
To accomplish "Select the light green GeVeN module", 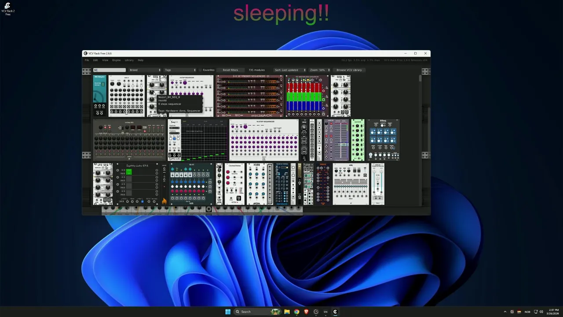I will coord(358,140).
